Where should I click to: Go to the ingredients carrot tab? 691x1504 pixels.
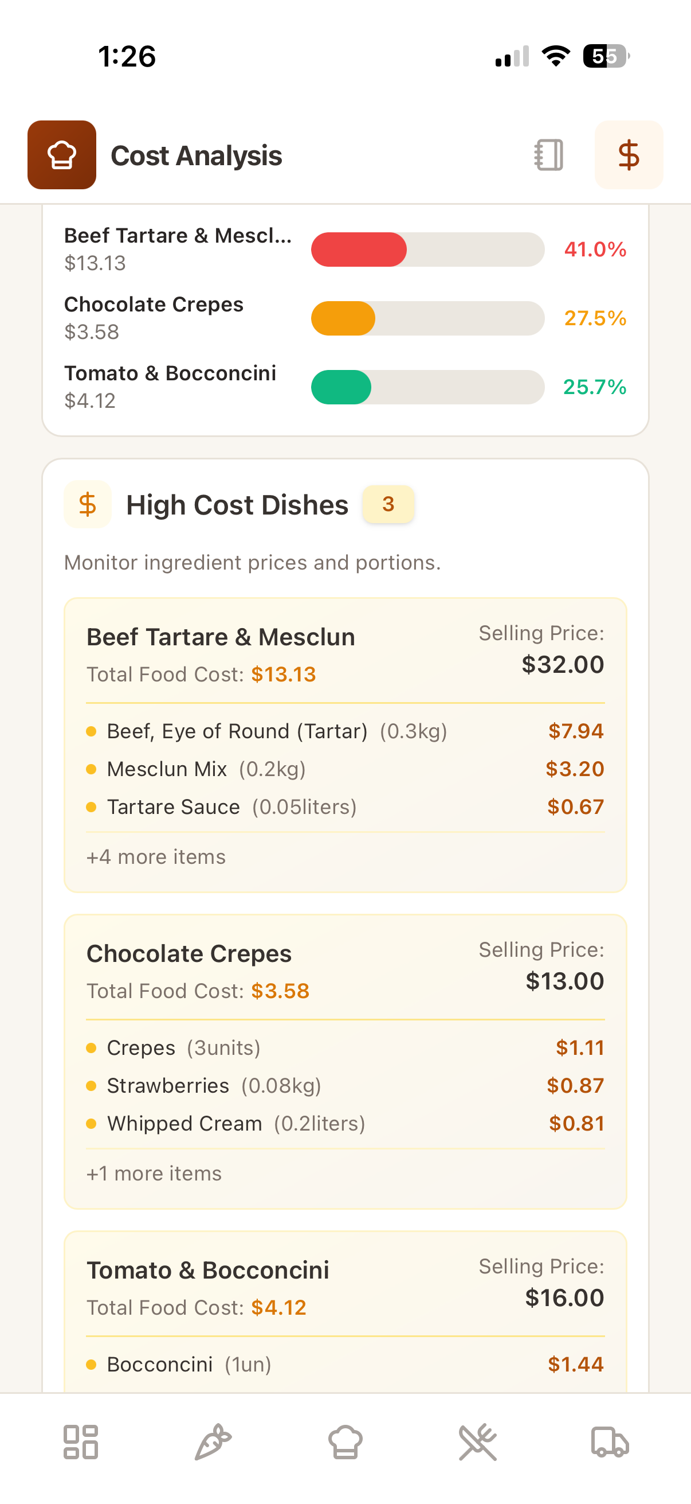pos(213,1441)
